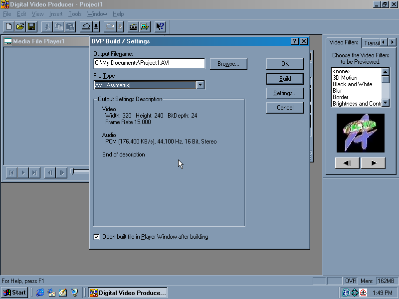Click the Show Desktop quick launch icon

63,293
